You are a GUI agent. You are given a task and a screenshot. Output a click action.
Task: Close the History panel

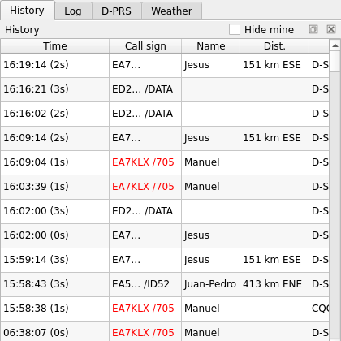tap(331, 29)
